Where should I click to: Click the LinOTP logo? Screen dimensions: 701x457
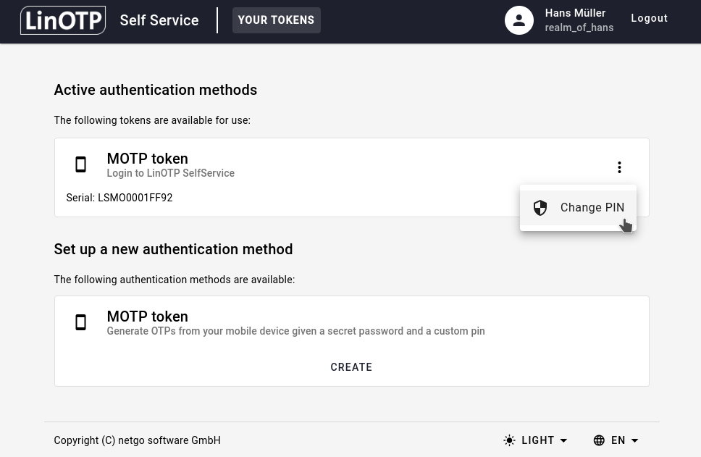(63, 20)
